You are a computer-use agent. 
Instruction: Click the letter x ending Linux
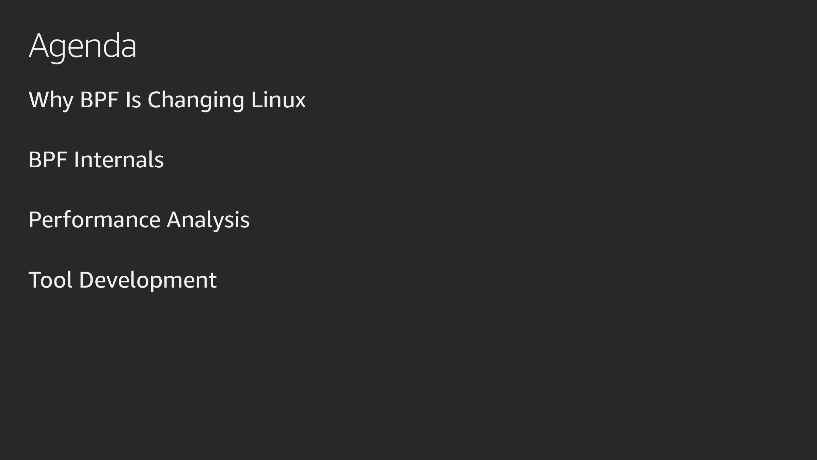pyautogui.click(x=300, y=101)
